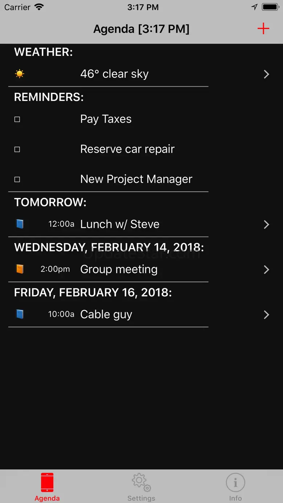The width and height of the screenshot is (283, 503).
Task: Tap the Group meeting event title
Action: tap(119, 269)
